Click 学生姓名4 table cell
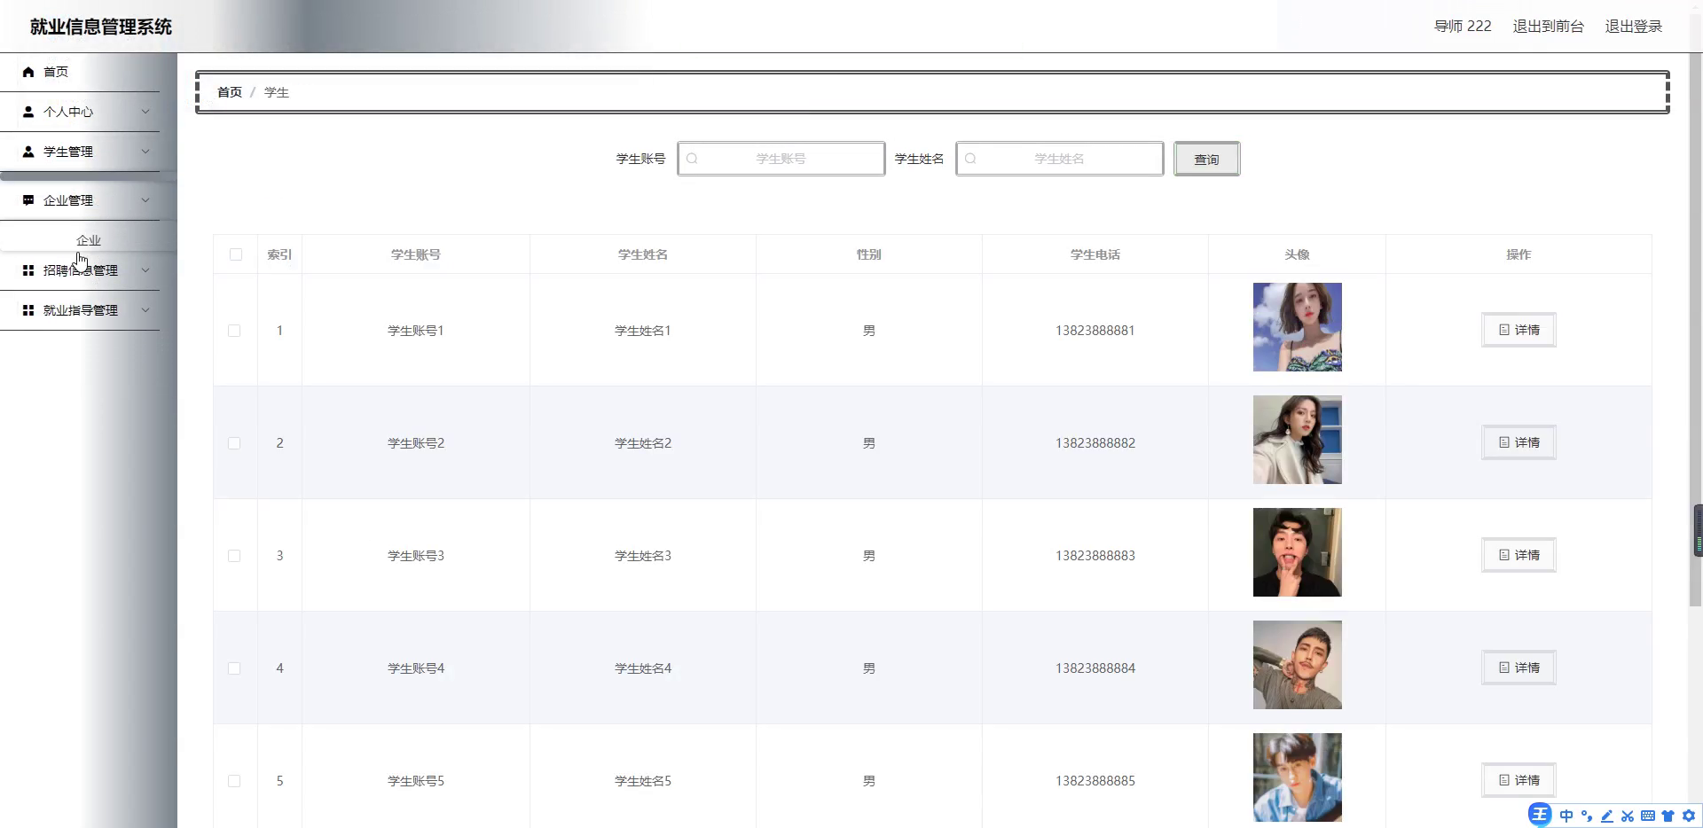1703x828 pixels. tap(643, 668)
